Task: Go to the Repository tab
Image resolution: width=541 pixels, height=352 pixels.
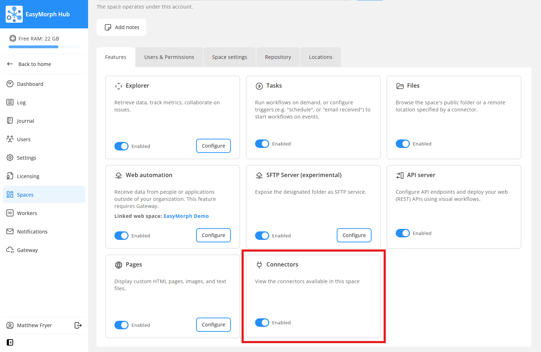Action: coord(278,57)
